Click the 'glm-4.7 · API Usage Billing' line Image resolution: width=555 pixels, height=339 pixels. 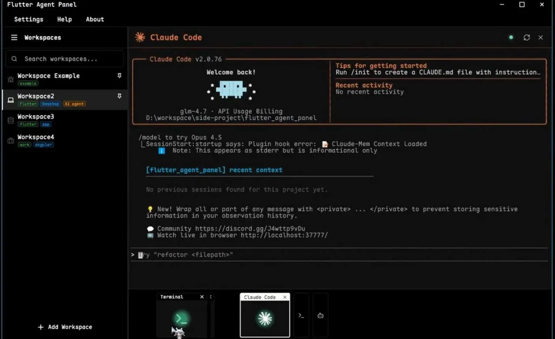click(x=231, y=111)
